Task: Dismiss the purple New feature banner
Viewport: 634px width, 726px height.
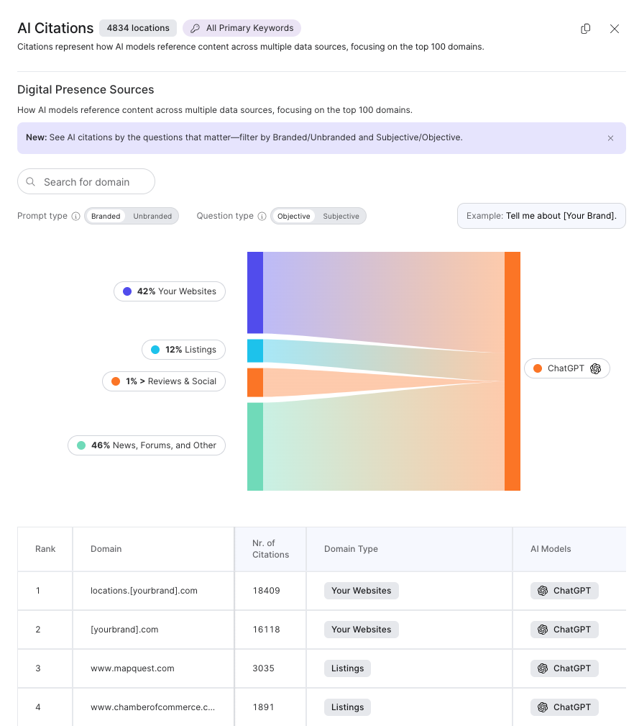Action: pyautogui.click(x=610, y=138)
